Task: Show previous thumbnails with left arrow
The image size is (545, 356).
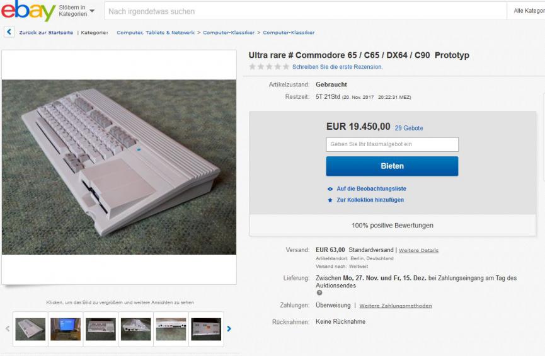Action: coord(8,328)
